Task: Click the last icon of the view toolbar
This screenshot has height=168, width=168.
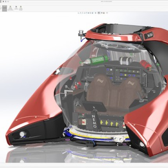Action: (107, 13)
